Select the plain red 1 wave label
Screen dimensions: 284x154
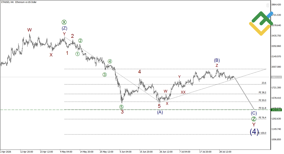pos(67,53)
